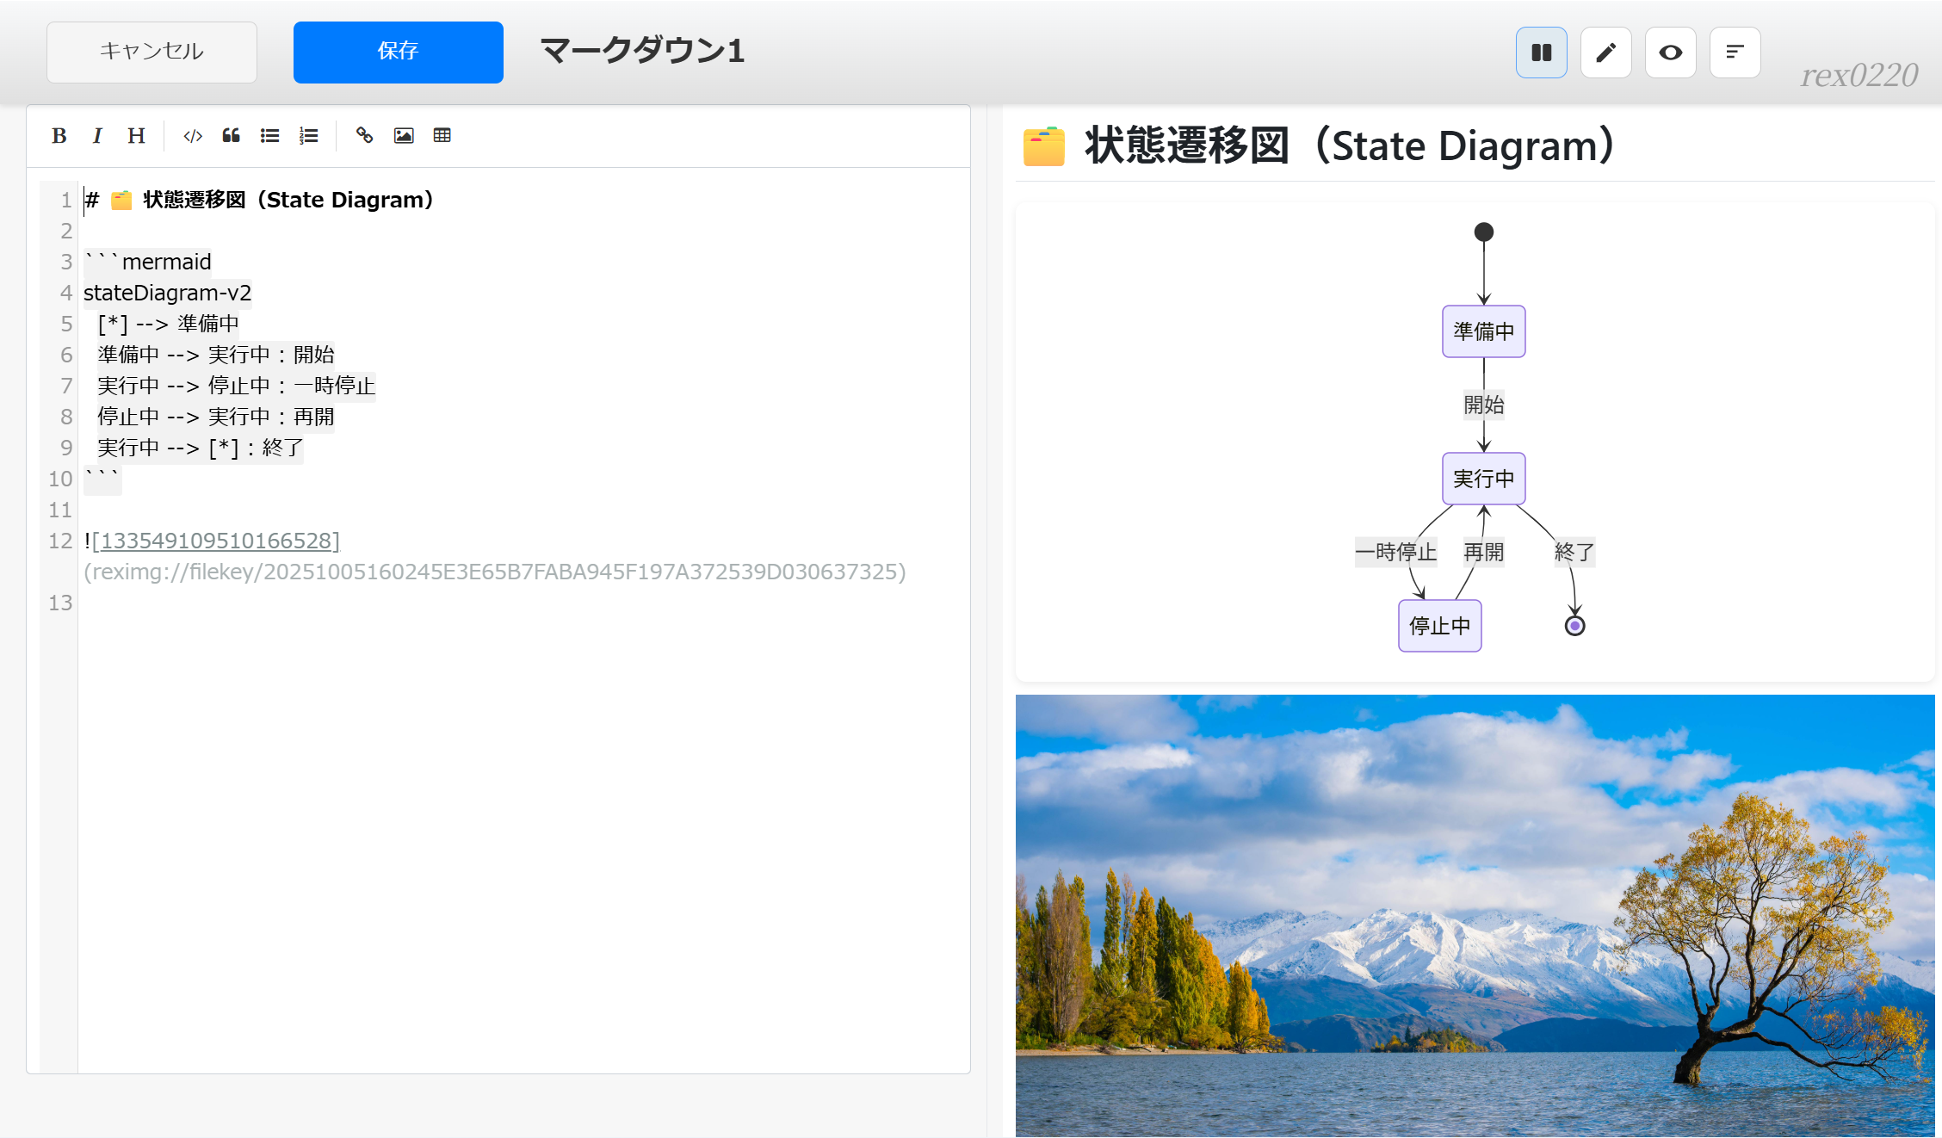Image resolution: width=1942 pixels, height=1138 pixels.
Task: Insert a table from the toolbar
Action: click(x=442, y=136)
